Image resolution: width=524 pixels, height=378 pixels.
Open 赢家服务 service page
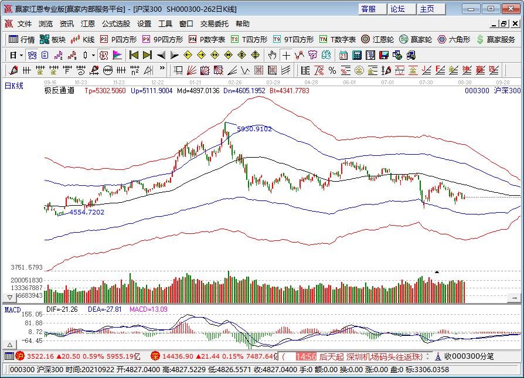(x=496, y=39)
